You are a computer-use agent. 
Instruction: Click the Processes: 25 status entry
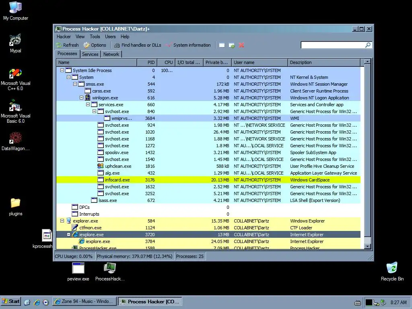click(x=190, y=256)
